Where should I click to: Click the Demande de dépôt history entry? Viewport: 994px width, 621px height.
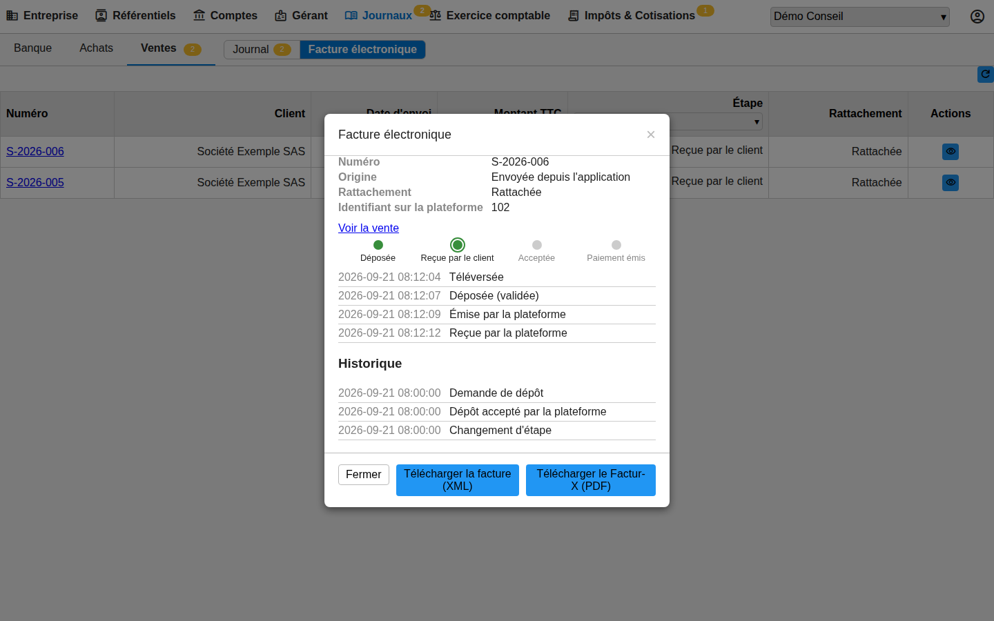coord(497,393)
